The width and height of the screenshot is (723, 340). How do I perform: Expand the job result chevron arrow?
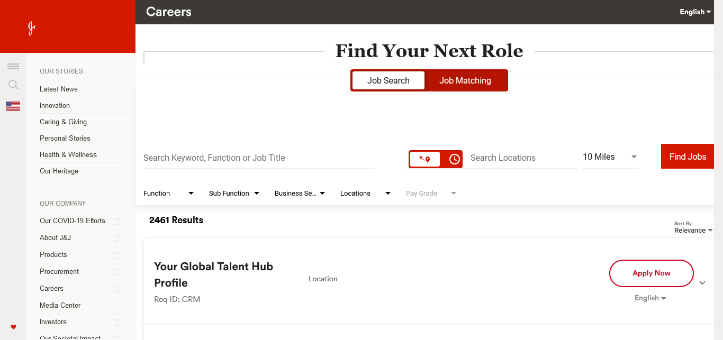(702, 283)
